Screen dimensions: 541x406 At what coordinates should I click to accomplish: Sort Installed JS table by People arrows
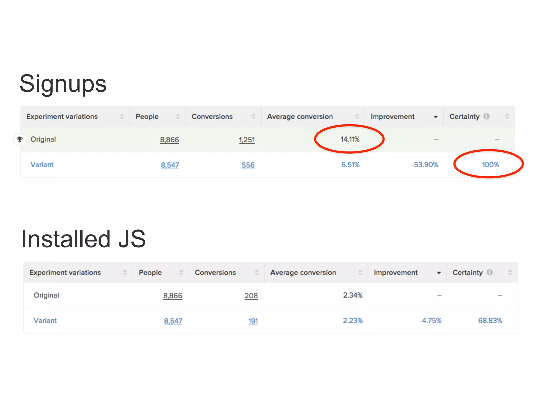coord(181,272)
